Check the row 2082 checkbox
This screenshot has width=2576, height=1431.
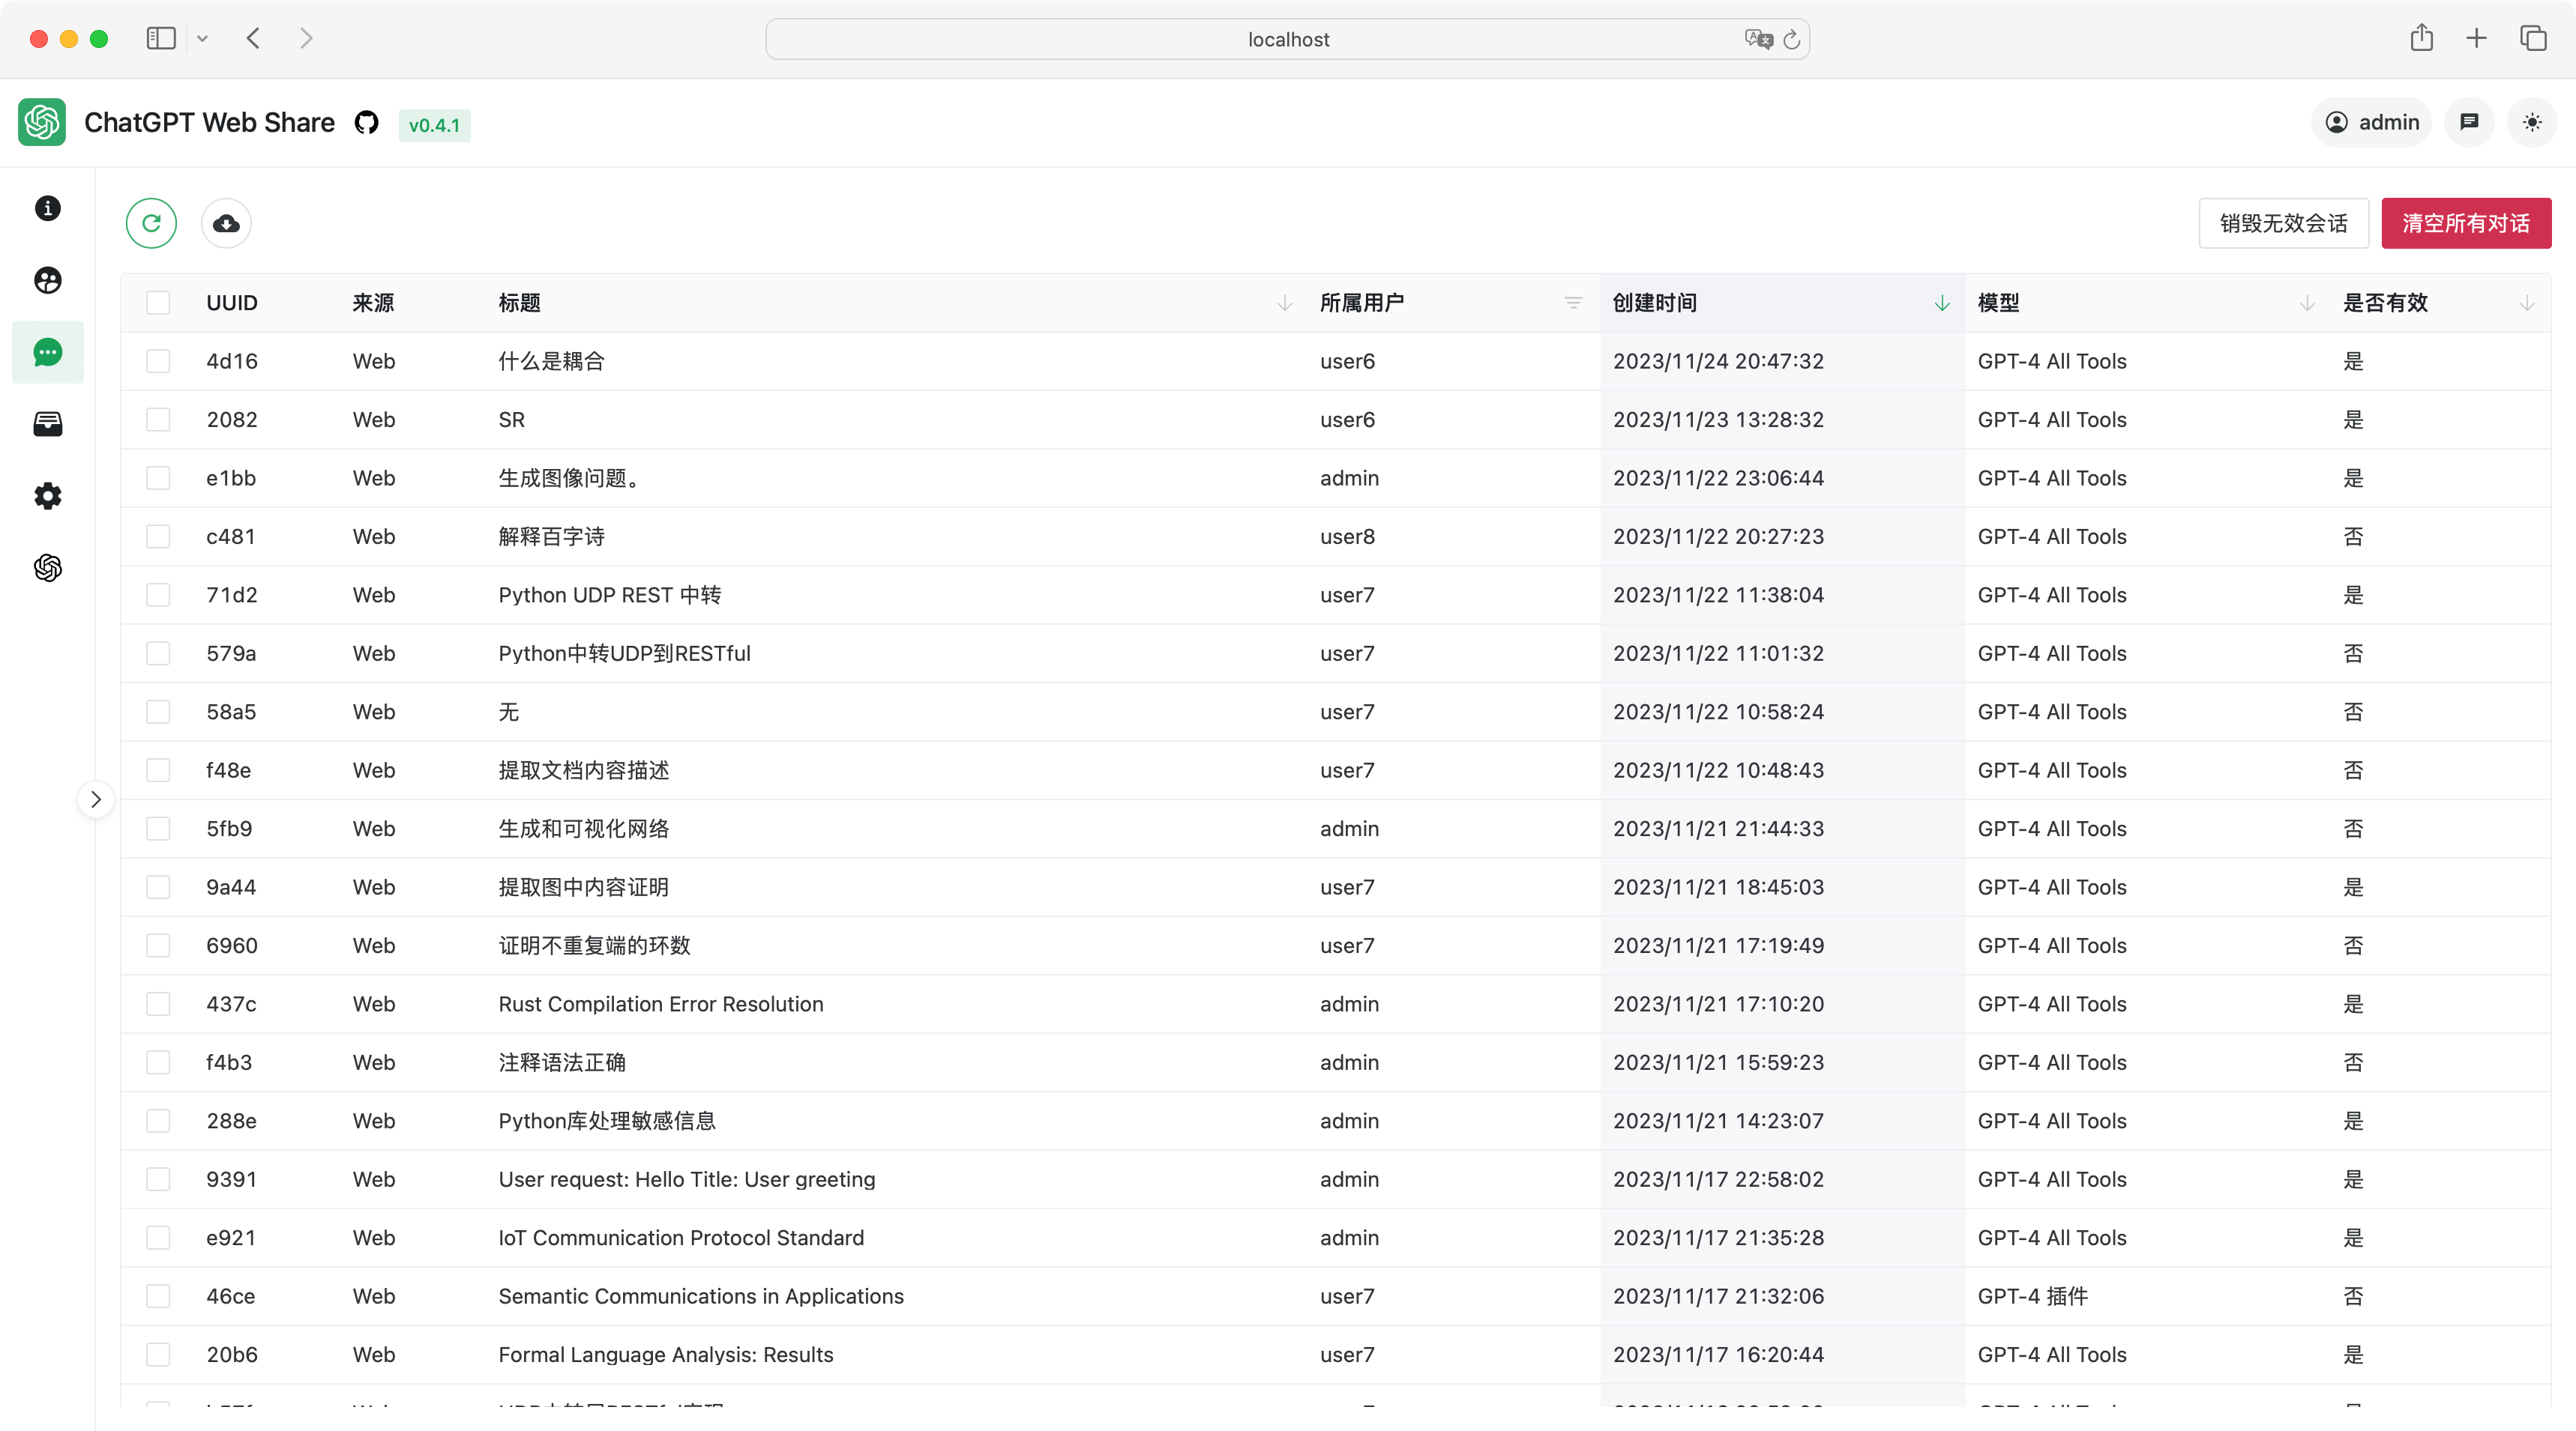click(158, 420)
